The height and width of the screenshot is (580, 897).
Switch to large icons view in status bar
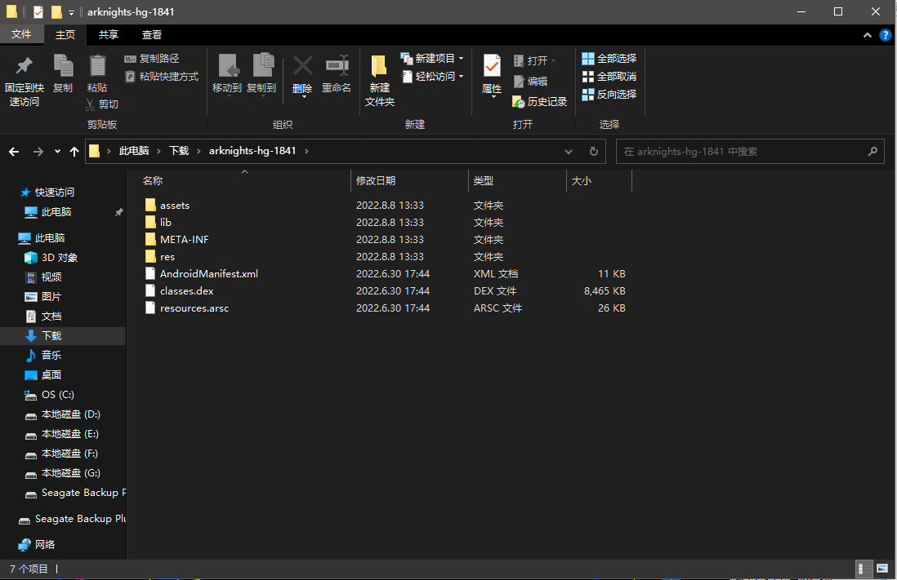(x=882, y=569)
